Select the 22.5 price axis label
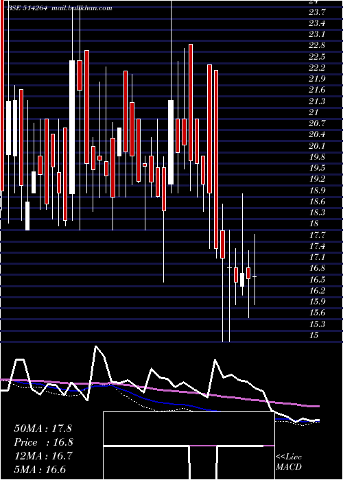Screen dimensions: 343x480 click(317, 57)
